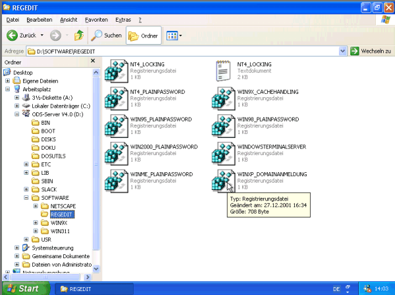Viewport: 395px width, 295px height.
Task: Click the Wechseln zu go button
Action: [370, 51]
